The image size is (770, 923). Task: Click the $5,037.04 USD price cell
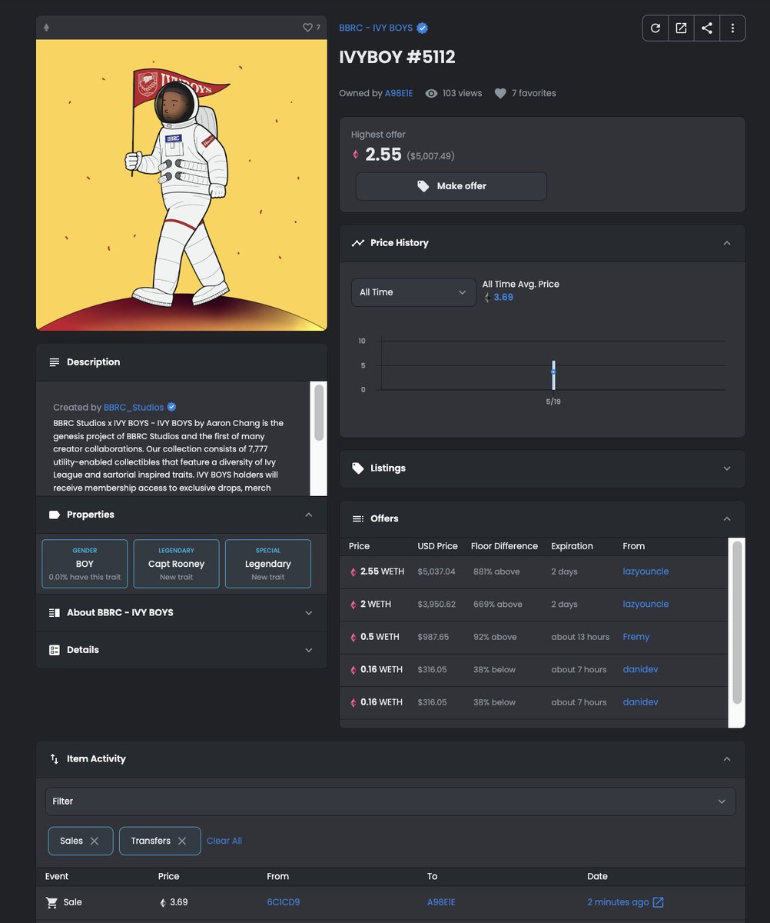point(436,571)
